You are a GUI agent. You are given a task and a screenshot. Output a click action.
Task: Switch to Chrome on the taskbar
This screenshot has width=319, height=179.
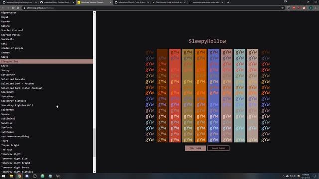[19, 176]
